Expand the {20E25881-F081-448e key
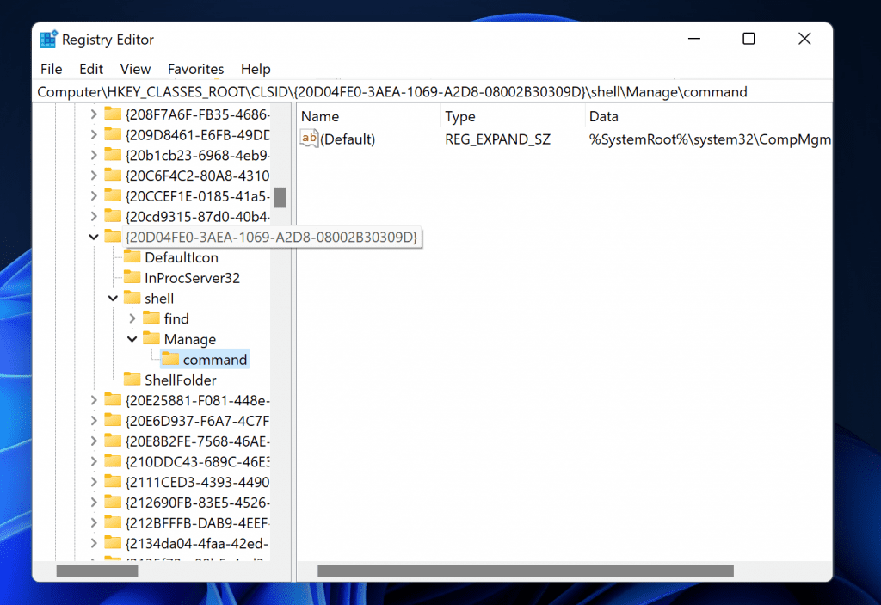The width and height of the screenshot is (881, 605). pyautogui.click(x=95, y=400)
